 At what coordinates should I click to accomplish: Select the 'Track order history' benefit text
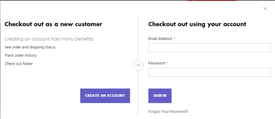21,55
